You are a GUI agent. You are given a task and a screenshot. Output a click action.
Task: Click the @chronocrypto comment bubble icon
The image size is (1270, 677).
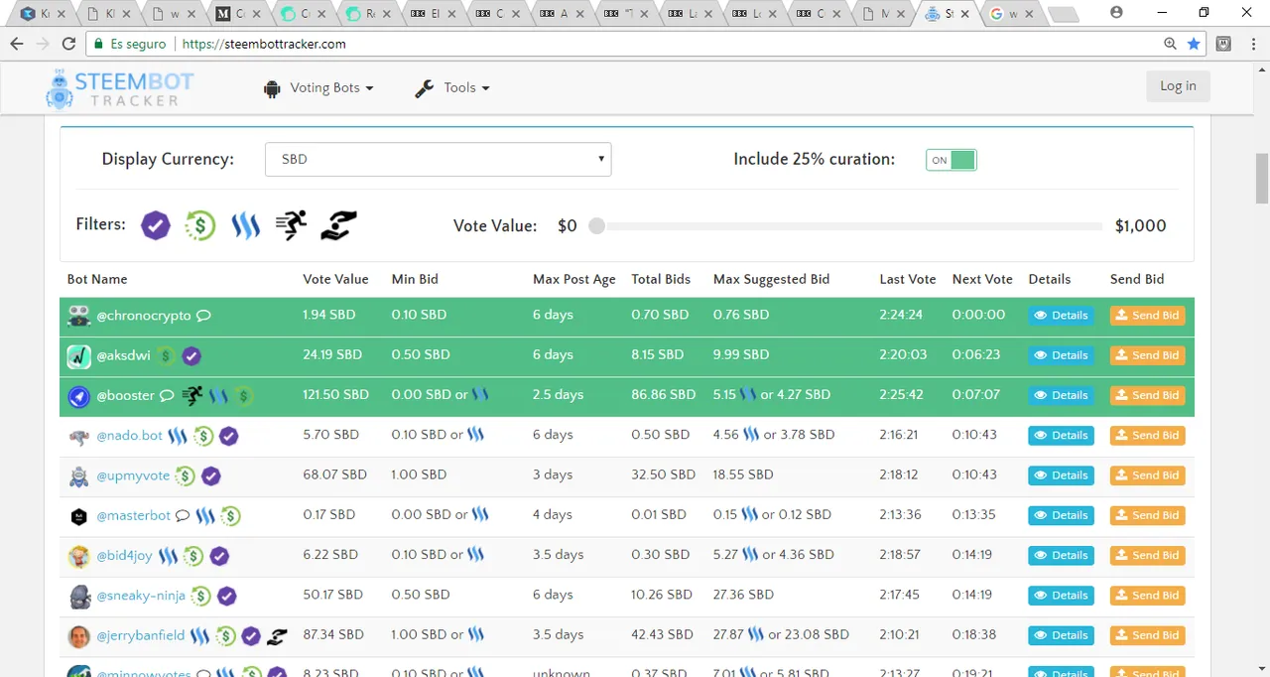(203, 316)
